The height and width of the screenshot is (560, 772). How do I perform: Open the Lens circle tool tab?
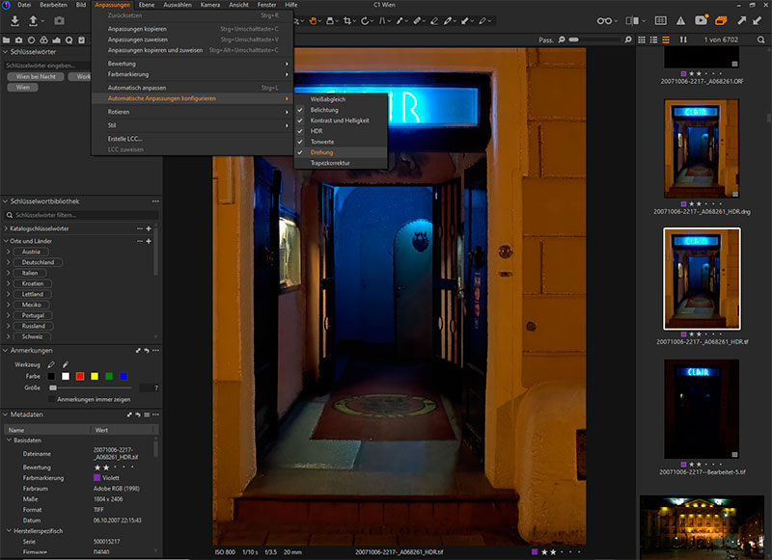(31, 40)
